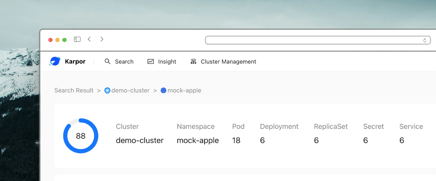
Task: Open the Search menu item
Action: coord(124,62)
